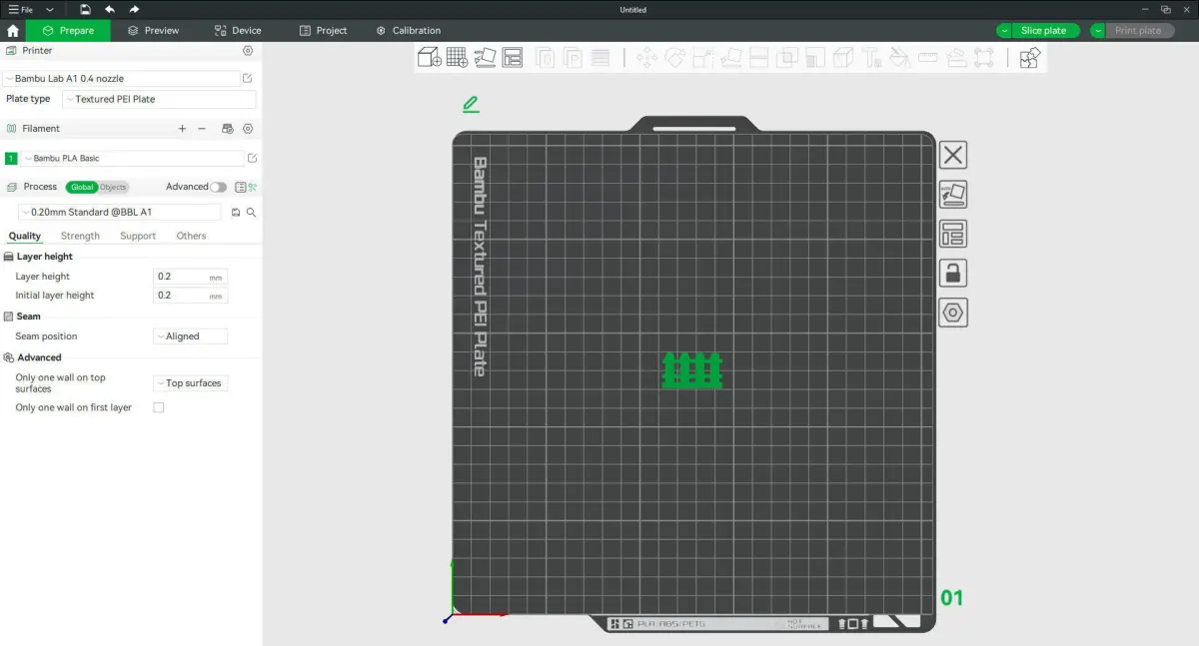
Task: Open the Top surfaces wall dropdown
Action: [190, 383]
